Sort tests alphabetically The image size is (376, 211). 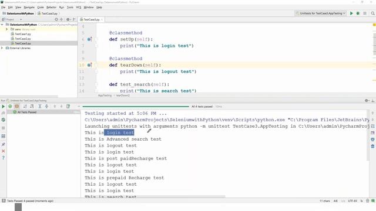[x=25, y=107]
